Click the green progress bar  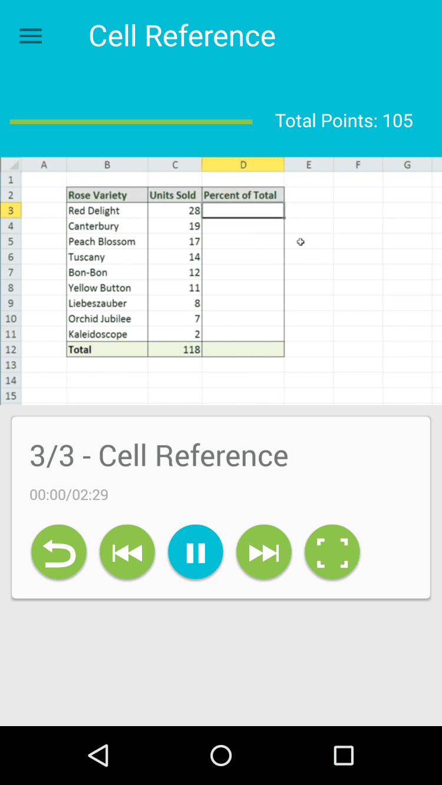131,122
